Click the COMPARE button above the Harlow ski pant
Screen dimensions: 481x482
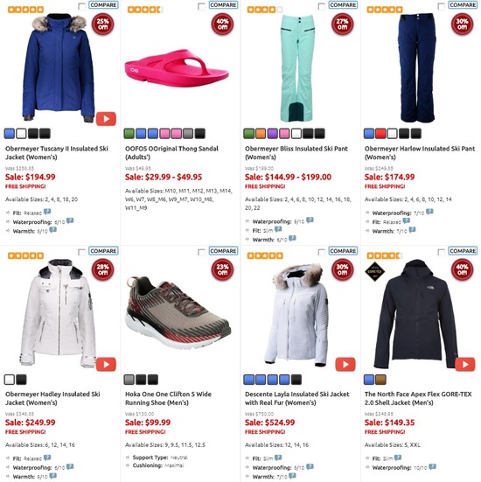coord(463,5)
